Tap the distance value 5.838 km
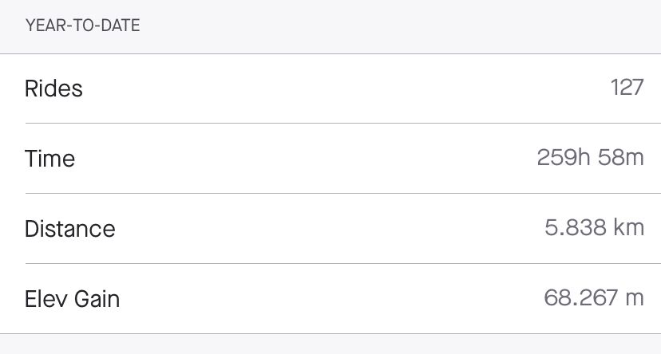Viewport: 661px width, 354px height. click(x=594, y=228)
